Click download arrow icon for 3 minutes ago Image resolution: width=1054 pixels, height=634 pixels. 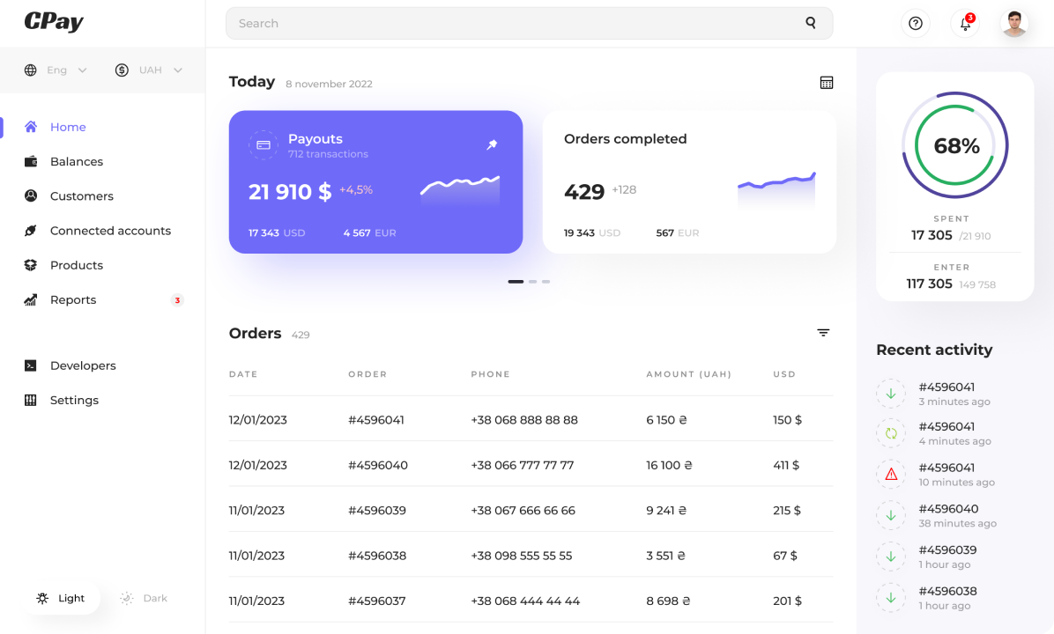891,394
